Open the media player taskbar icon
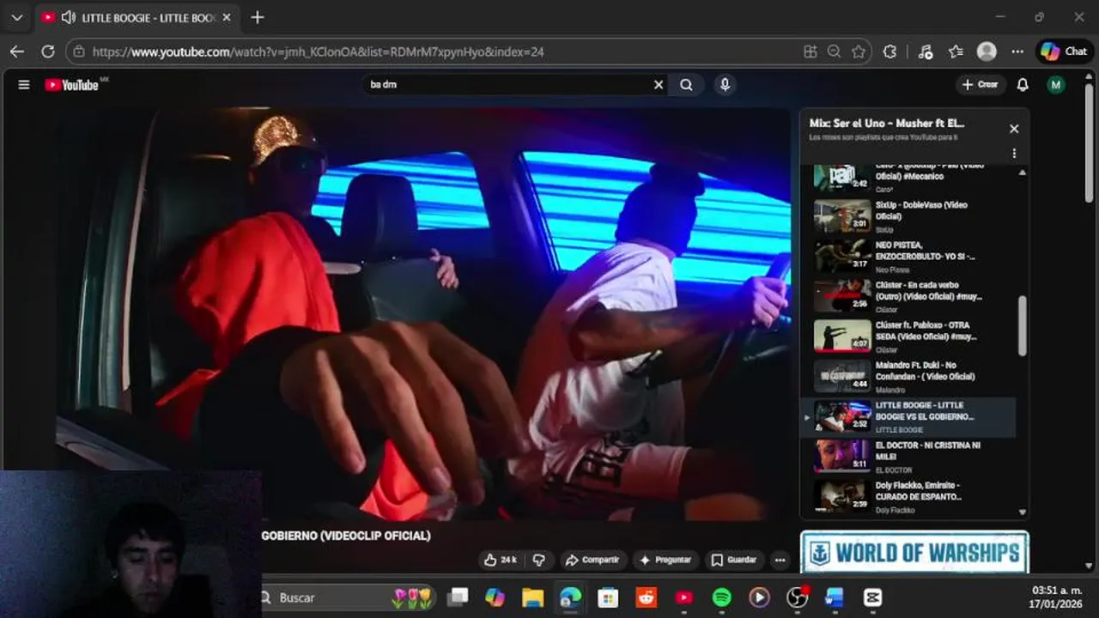 tap(759, 597)
